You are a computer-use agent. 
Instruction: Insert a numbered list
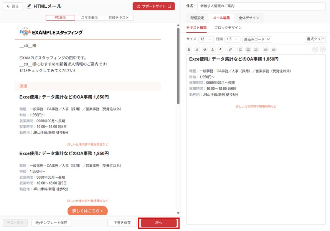click(x=274, y=49)
